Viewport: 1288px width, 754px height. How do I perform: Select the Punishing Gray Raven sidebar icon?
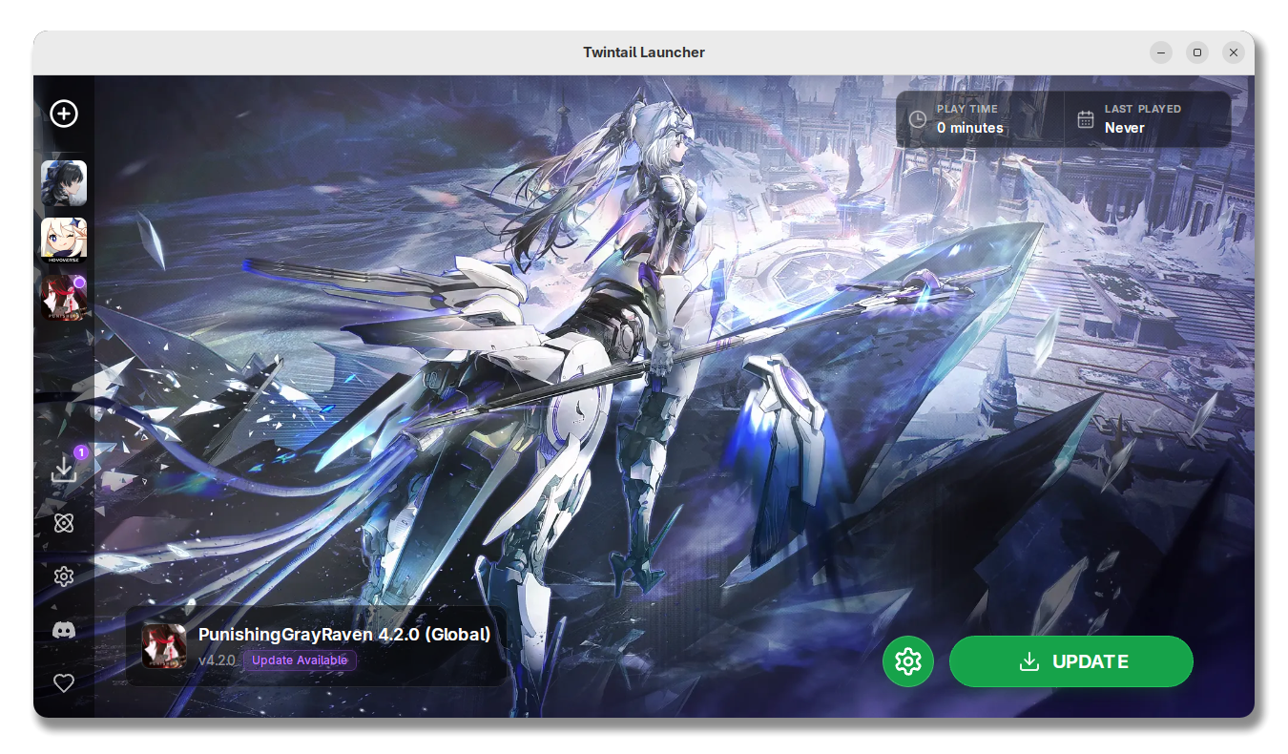(x=64, y=298)
